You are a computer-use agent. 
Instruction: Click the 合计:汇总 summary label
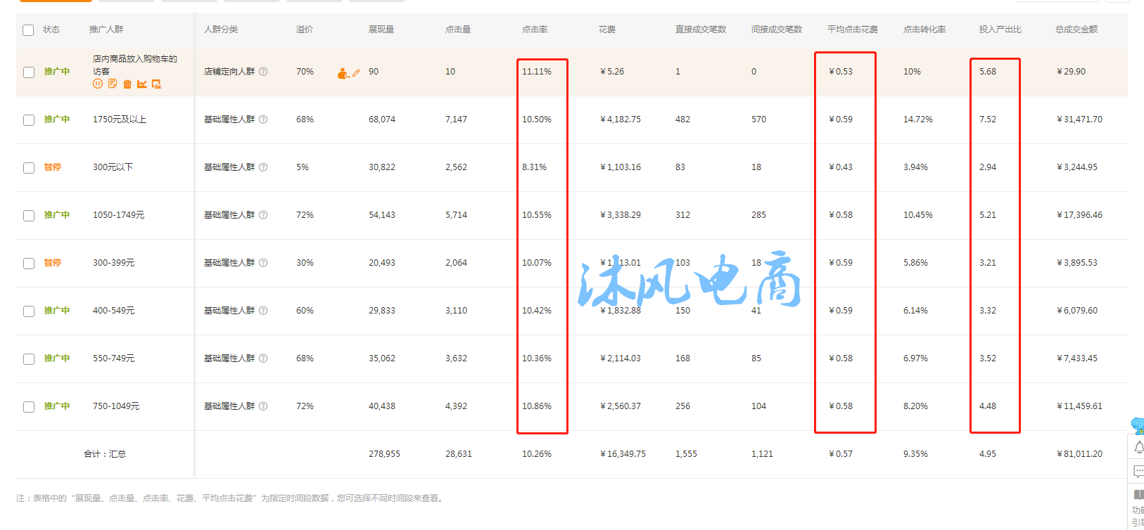pyautogui.click(x=105, y=454)
